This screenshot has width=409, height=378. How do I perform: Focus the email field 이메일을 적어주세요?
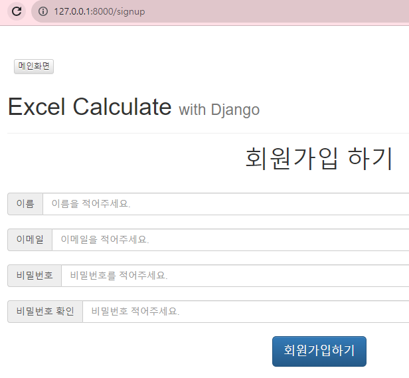coord(230,240)
